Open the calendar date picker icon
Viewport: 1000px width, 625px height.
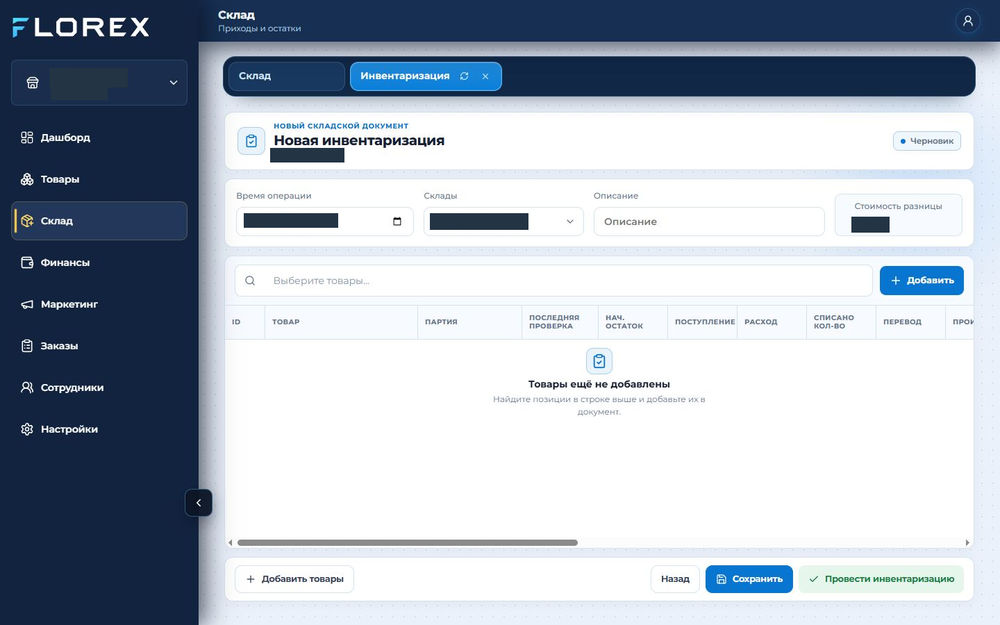[x=397, y=222]
